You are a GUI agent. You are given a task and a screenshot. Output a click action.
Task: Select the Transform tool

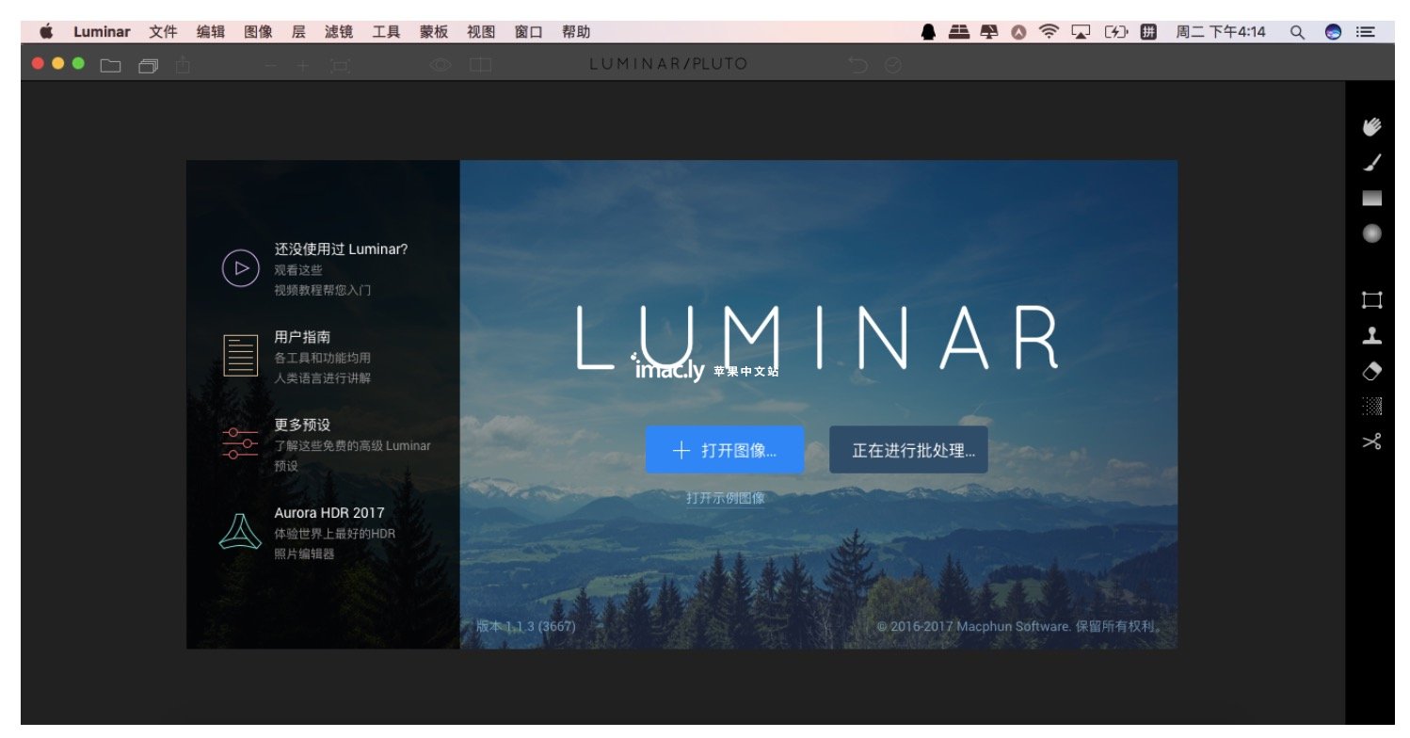pos(1371,300)
